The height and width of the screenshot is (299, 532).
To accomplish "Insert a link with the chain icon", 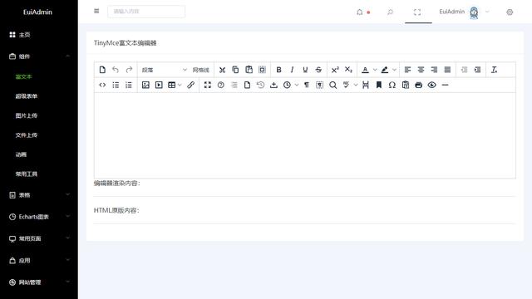I will tap(190, 85).
